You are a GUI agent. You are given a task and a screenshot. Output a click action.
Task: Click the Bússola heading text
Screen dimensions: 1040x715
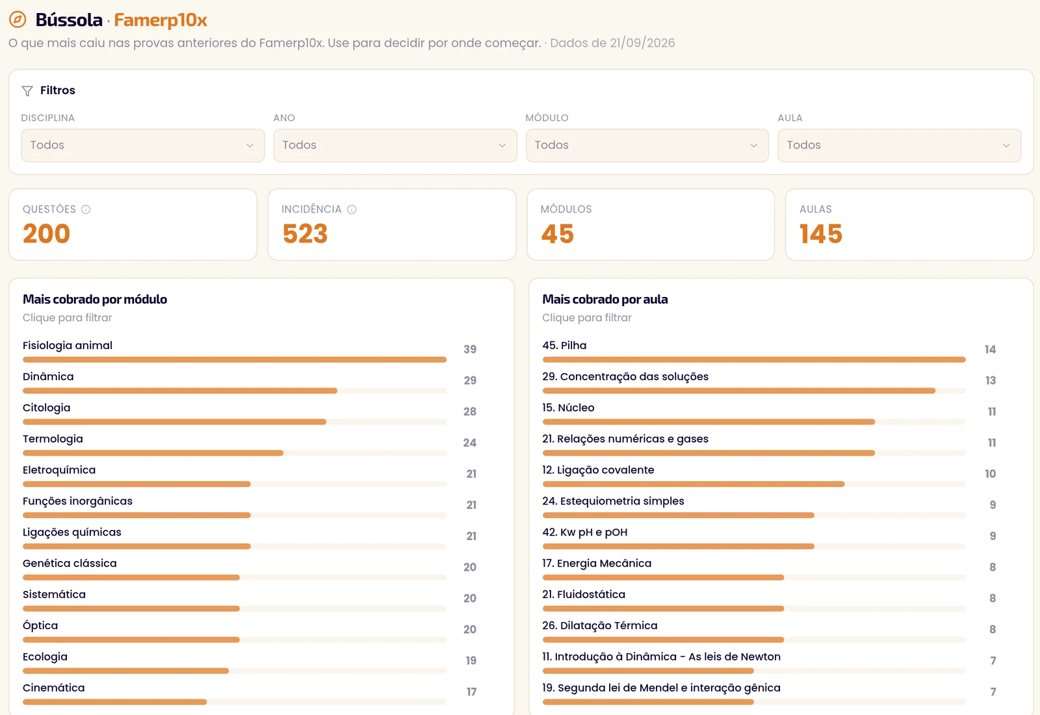coord(69,20)
